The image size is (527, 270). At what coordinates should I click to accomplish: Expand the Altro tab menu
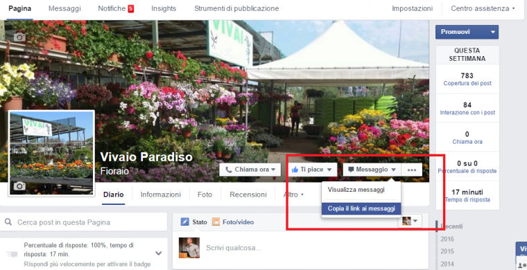[x=293, y=195]
